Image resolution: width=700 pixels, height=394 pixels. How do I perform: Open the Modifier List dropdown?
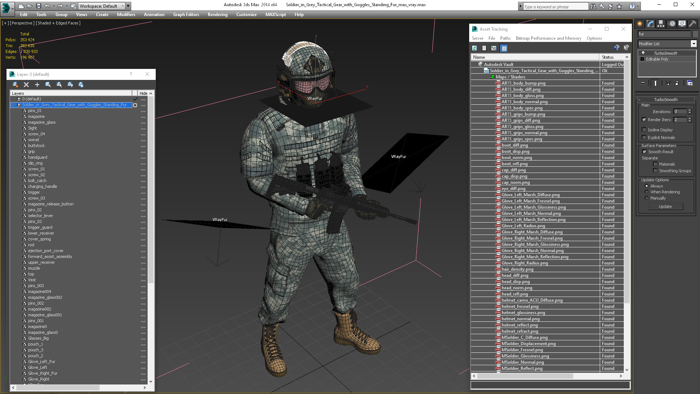693,44
